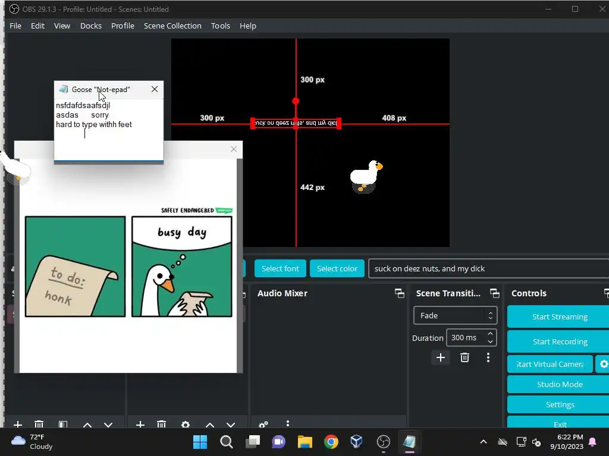Move the source down with the Sources toolbar arrow

231,425
